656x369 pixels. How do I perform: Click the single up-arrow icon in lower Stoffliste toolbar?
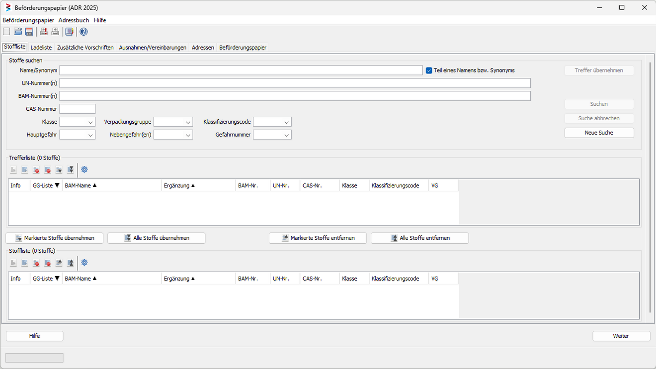click(59, 263)
